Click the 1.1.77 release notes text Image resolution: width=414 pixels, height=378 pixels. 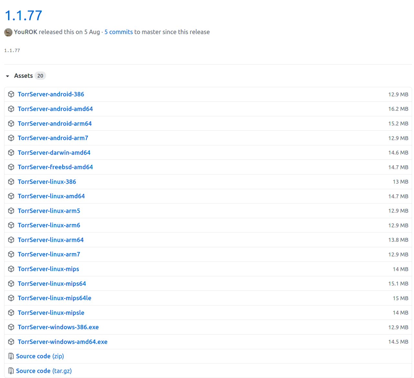pyautogui.click(x=12, y=51)
